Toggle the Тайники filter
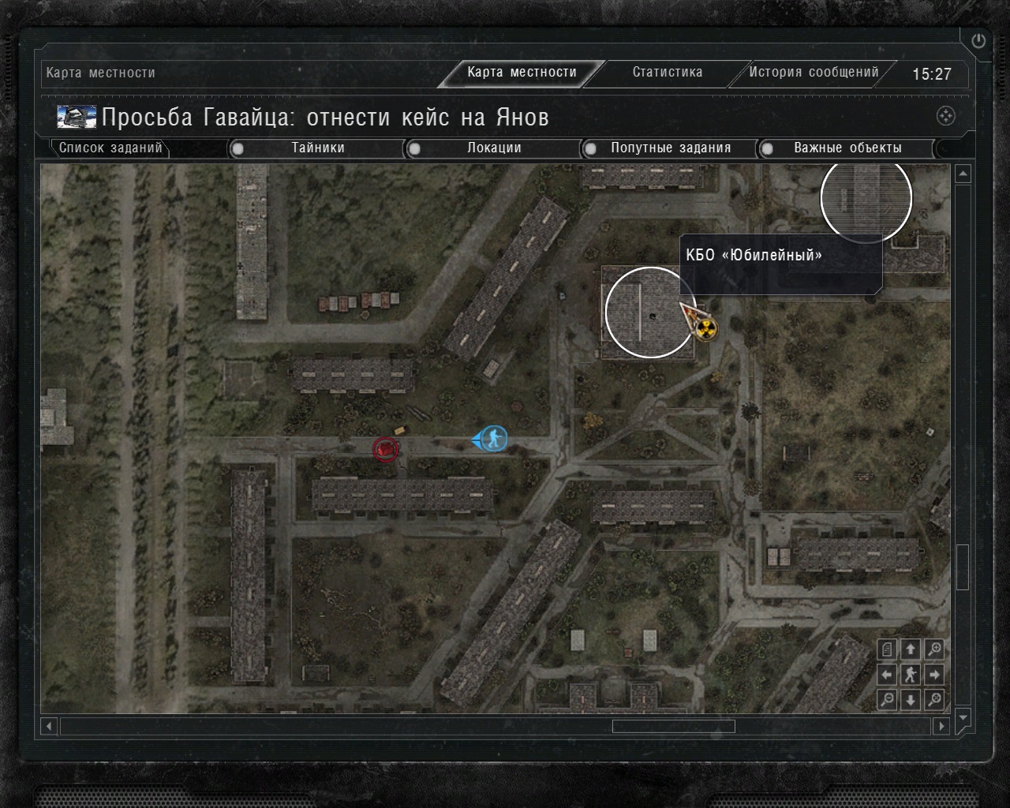Viewport: 1010px width, 808px height. [x=317, y=148]
